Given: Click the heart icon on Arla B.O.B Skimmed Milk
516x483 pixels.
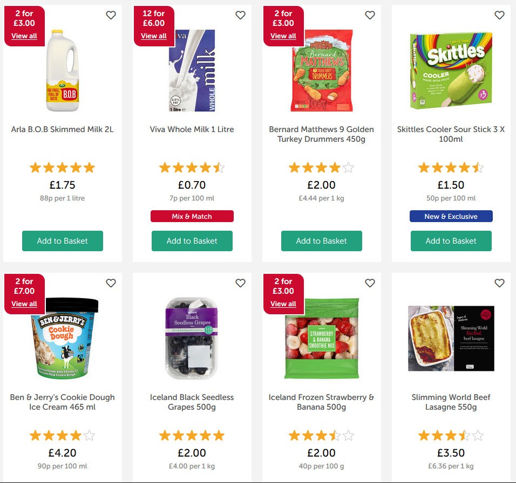Looking at the screenshot, I should (x=111, y=16).
